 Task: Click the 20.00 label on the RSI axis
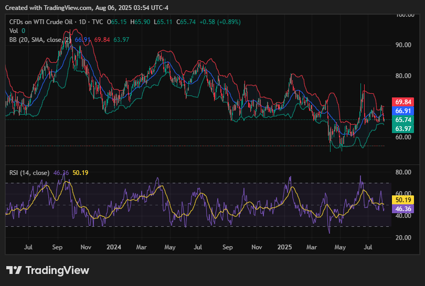coord(403,238)
